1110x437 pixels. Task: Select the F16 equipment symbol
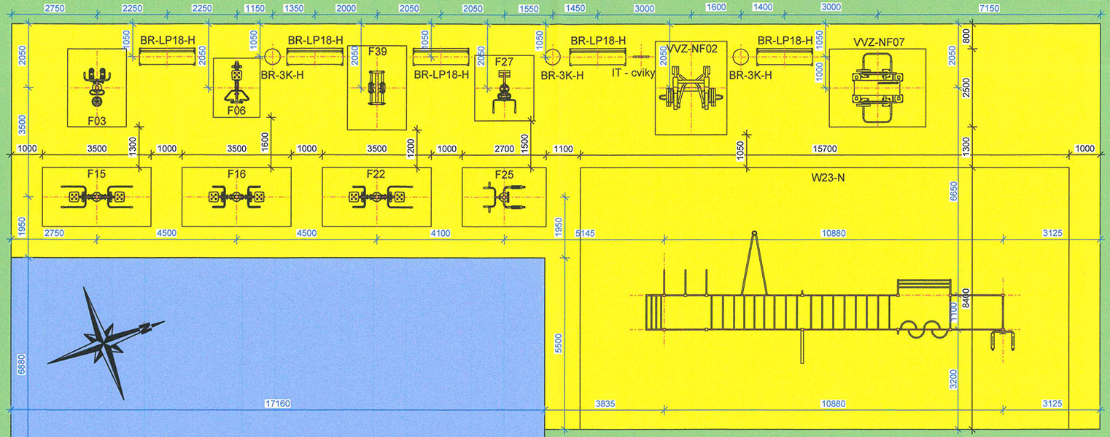236,197
